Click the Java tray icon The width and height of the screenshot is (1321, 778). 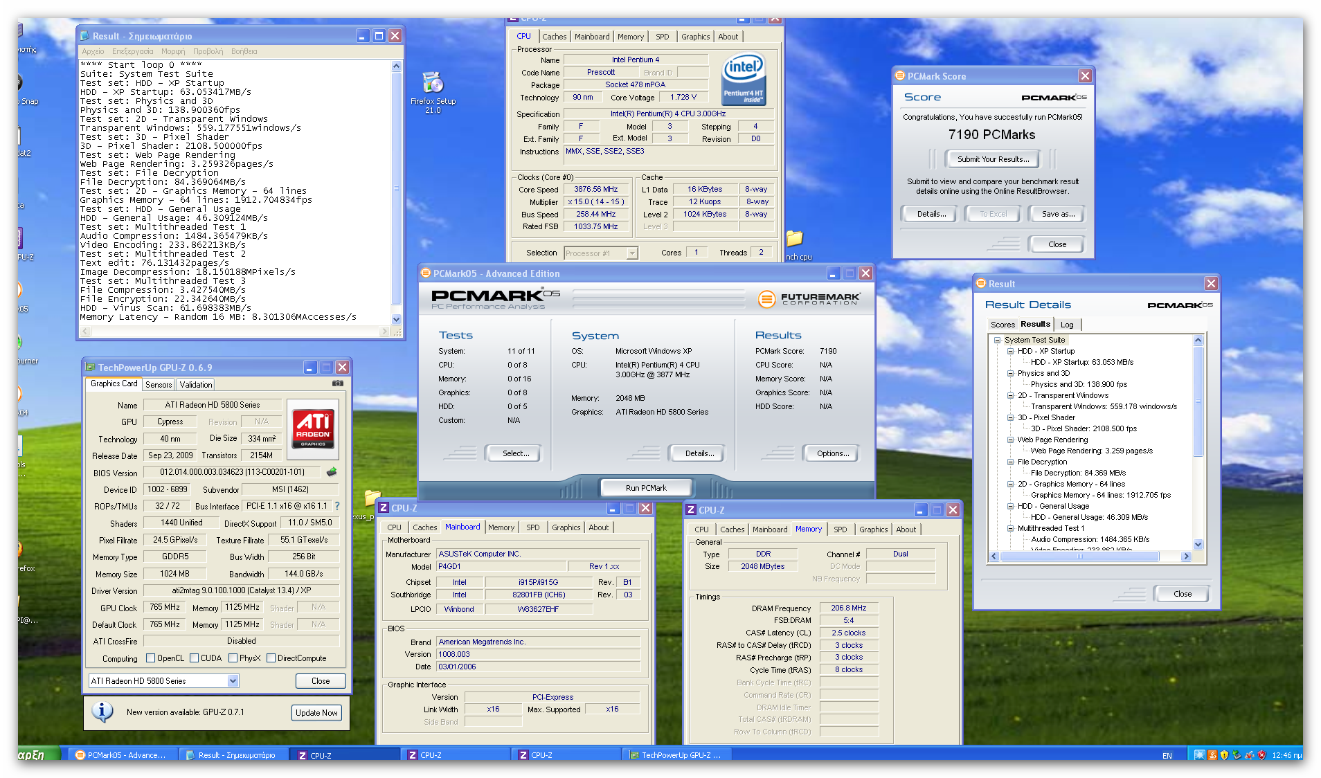[1212, 755]
